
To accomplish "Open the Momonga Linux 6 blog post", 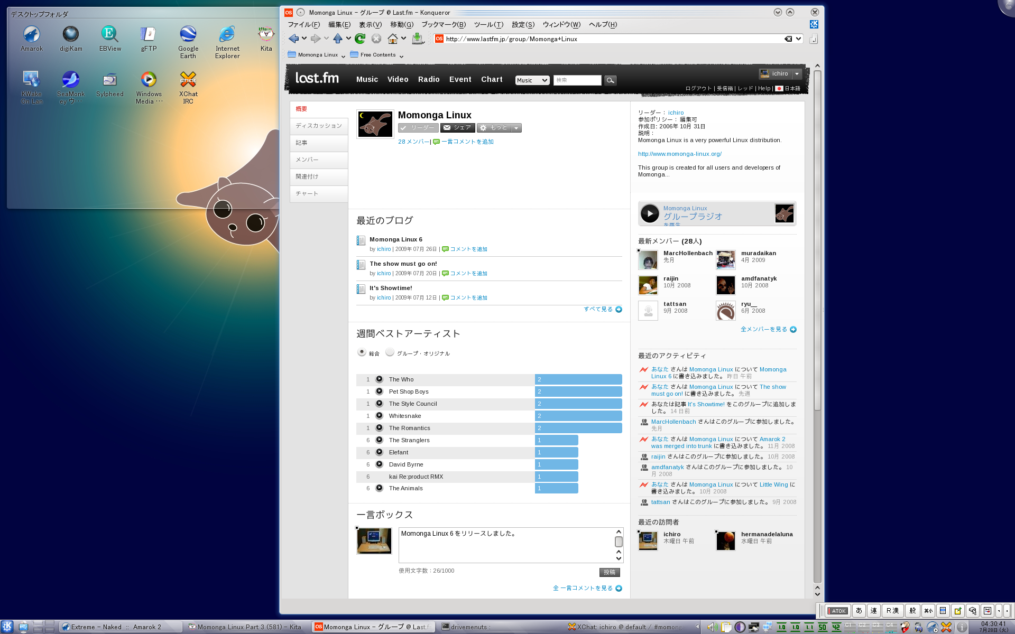I will [x=396, y=239].
